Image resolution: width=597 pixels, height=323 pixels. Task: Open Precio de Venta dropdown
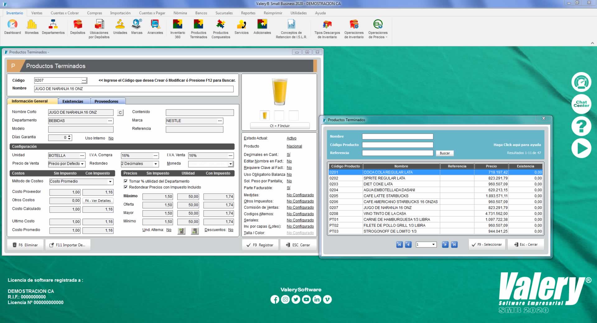[x=82, y=164]
